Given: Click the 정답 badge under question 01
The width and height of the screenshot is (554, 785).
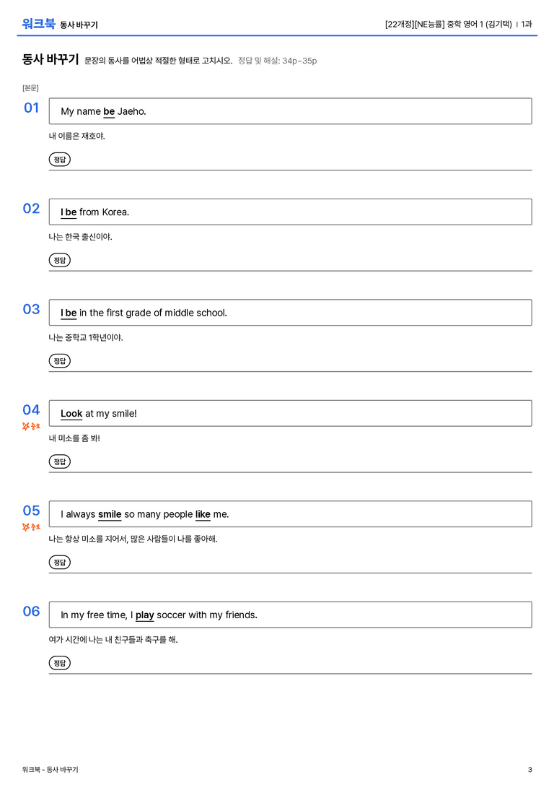Looking at the screenshot, I should (59, 159).
